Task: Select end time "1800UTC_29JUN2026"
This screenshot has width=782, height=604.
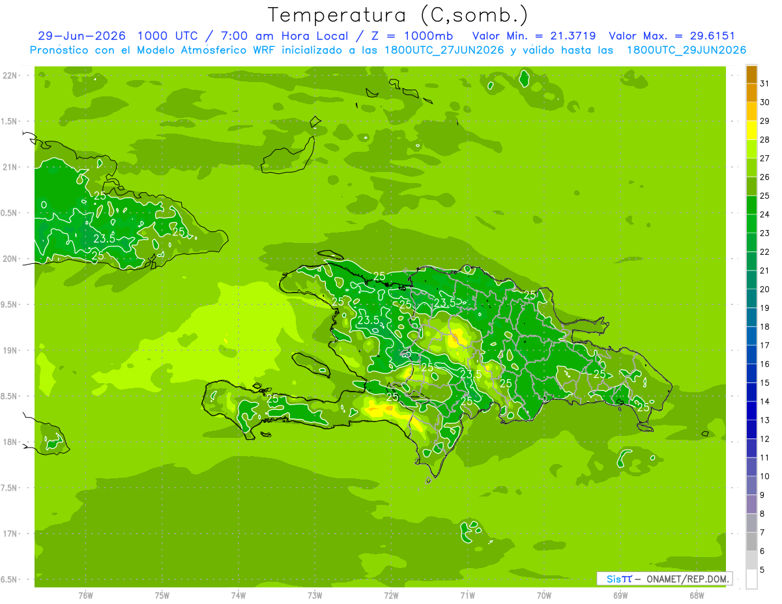Action: coord(686,50)
